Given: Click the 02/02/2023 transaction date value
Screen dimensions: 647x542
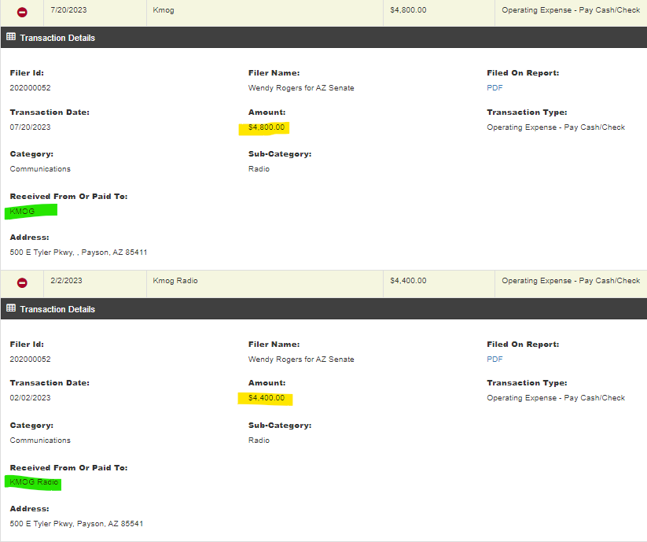Looking at the screenshot, I should pos(30,398).
